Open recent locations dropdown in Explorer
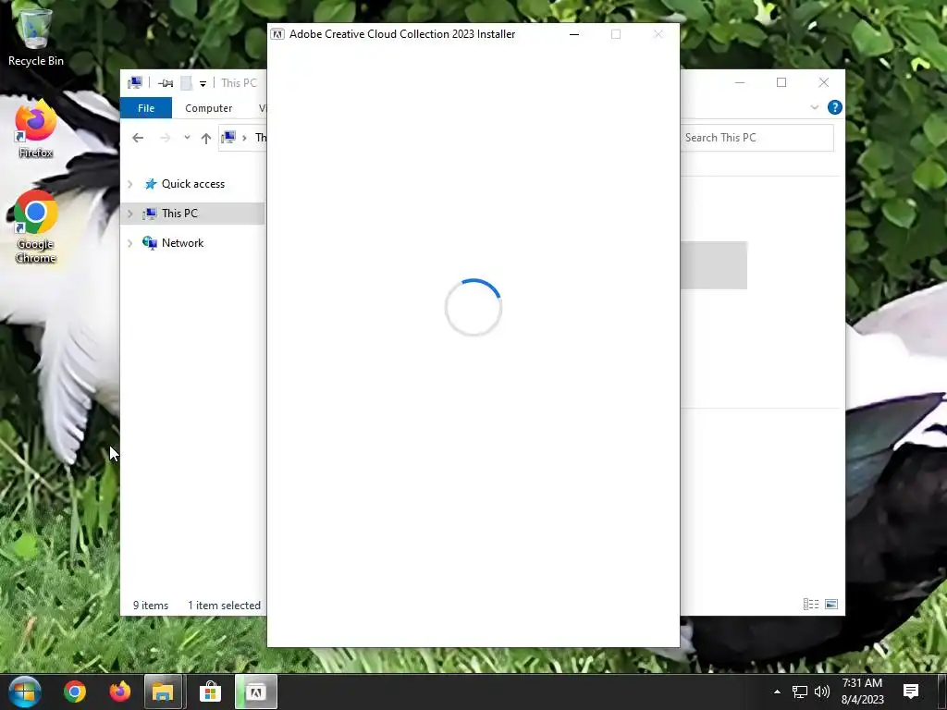Image resolution: width=947 pixels, height=710 pixels. 187,138
